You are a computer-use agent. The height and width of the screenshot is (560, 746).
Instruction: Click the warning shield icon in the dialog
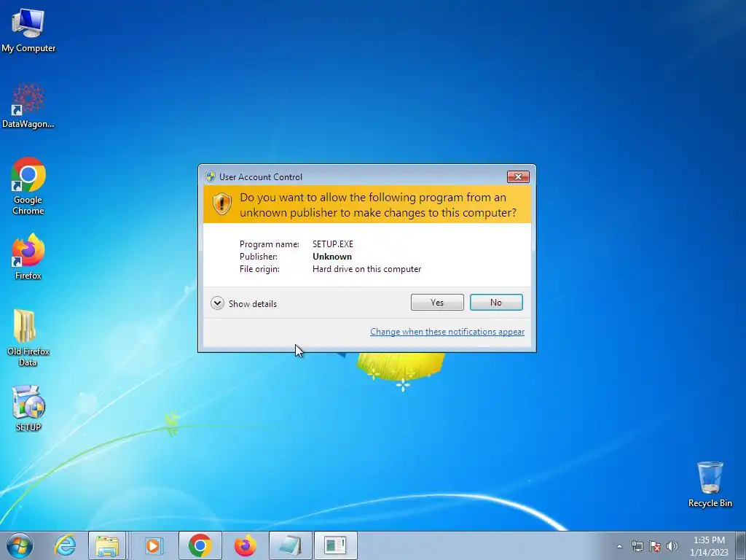(x=221, y=204)
